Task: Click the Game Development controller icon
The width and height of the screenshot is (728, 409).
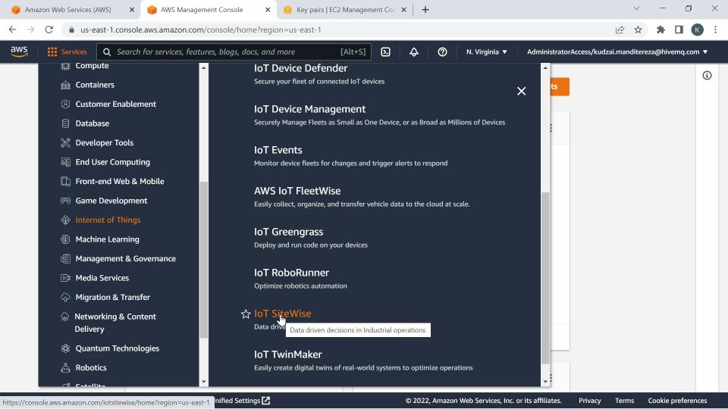Action: point(65,201)
